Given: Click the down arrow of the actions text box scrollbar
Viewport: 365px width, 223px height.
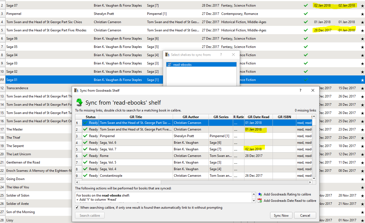Looking at the screenshot, I should 254,201.
